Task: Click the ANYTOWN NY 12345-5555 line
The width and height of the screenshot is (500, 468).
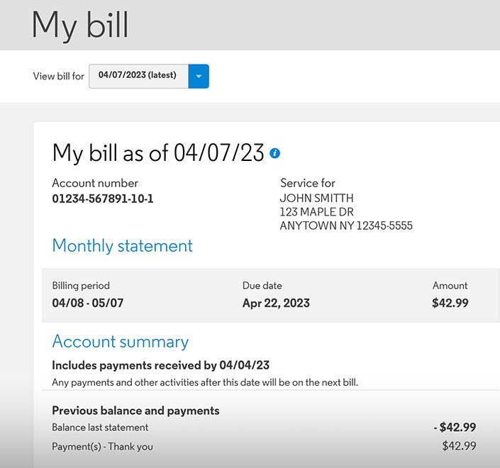Action: [x=346, y=226]
